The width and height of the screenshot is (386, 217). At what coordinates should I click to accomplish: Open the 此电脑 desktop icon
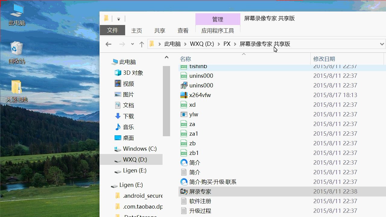(x=17, y=14)
